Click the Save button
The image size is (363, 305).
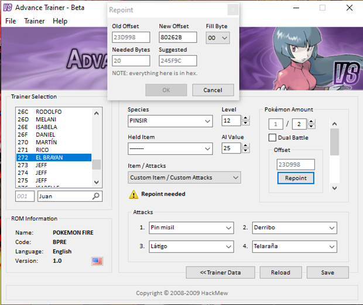[327, 272]
